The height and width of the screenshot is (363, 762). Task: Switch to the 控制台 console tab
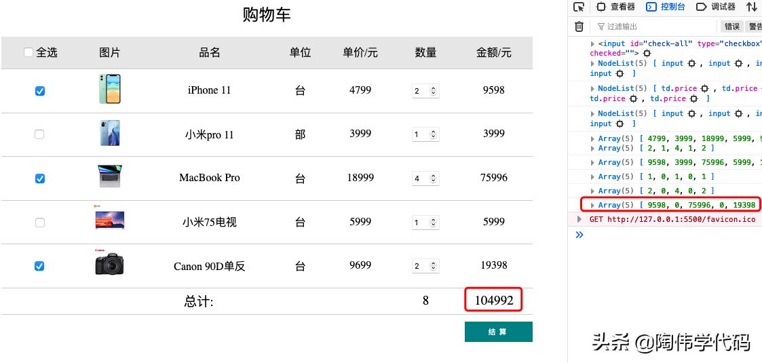[665, 7]
